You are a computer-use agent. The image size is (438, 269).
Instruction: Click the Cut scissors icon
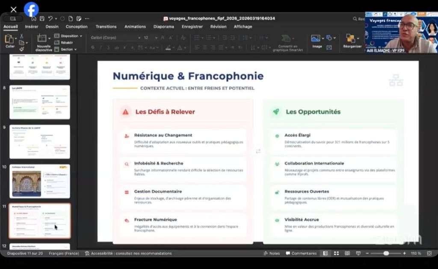(x=21, y=36)
